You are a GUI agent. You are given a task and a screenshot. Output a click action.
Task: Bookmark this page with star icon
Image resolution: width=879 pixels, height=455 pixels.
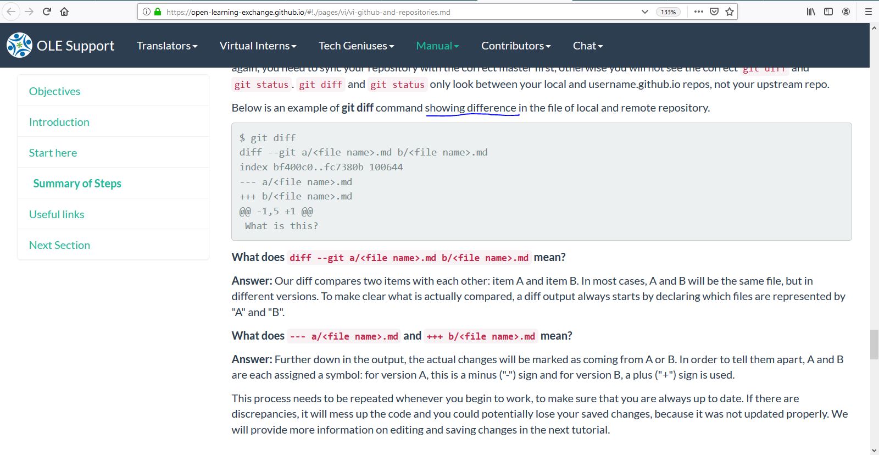tap(730, 12)
